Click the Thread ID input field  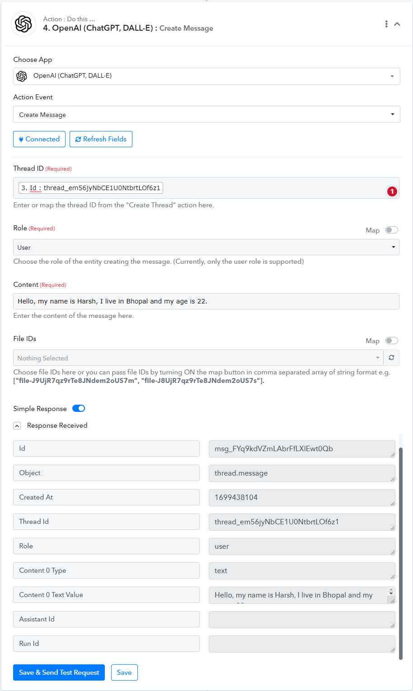(206, 188)
